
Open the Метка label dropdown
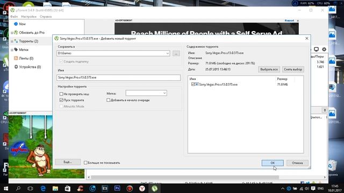point(164,93)
